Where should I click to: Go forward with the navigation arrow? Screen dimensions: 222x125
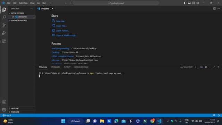(x=70, y=3)
